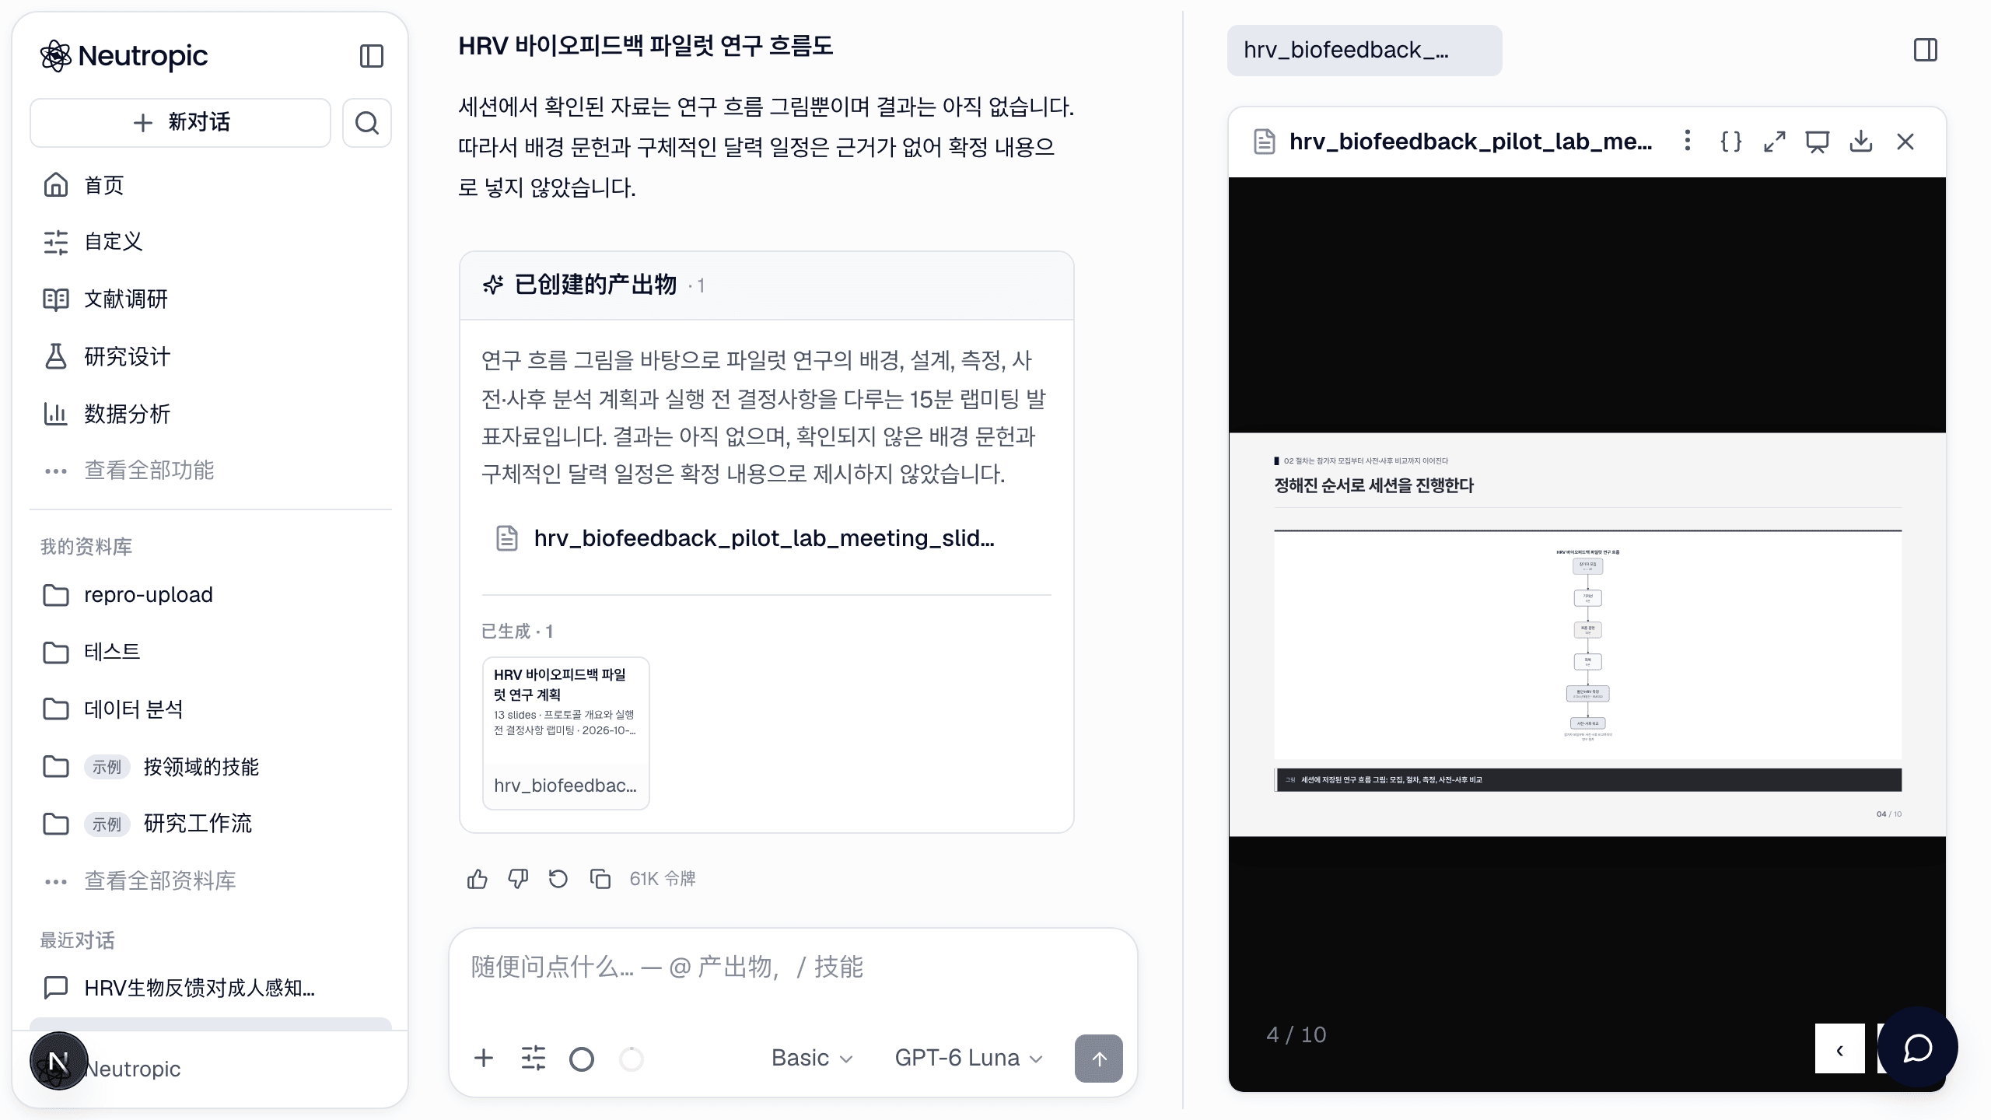Expand the artifact to fullscreen
Screen dimensions: 1991x1120
click(1775, 142)
